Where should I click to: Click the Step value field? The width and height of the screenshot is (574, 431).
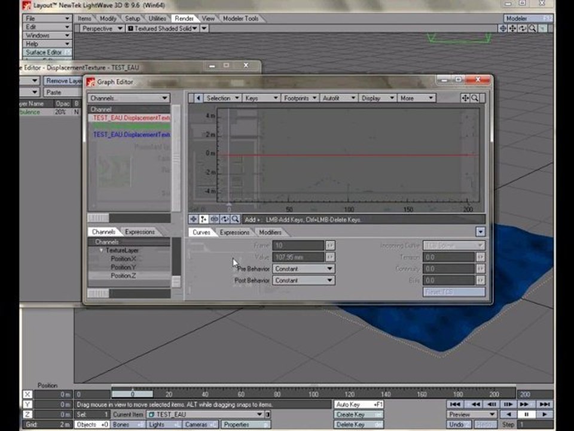pyautogui.click(x=535, y=424)
